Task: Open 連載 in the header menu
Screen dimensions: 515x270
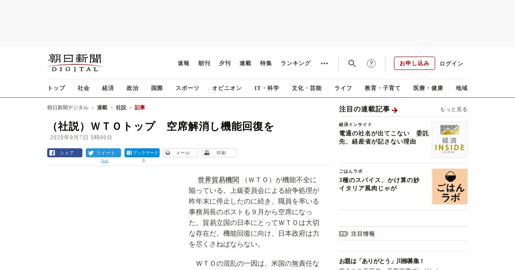Action: coord(245,63)
